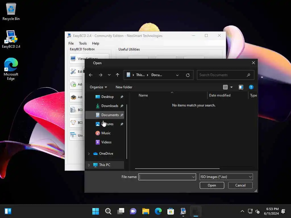
Task: Click the search magnifier icon
Action: pyautogui.click(x=248, y=75)
